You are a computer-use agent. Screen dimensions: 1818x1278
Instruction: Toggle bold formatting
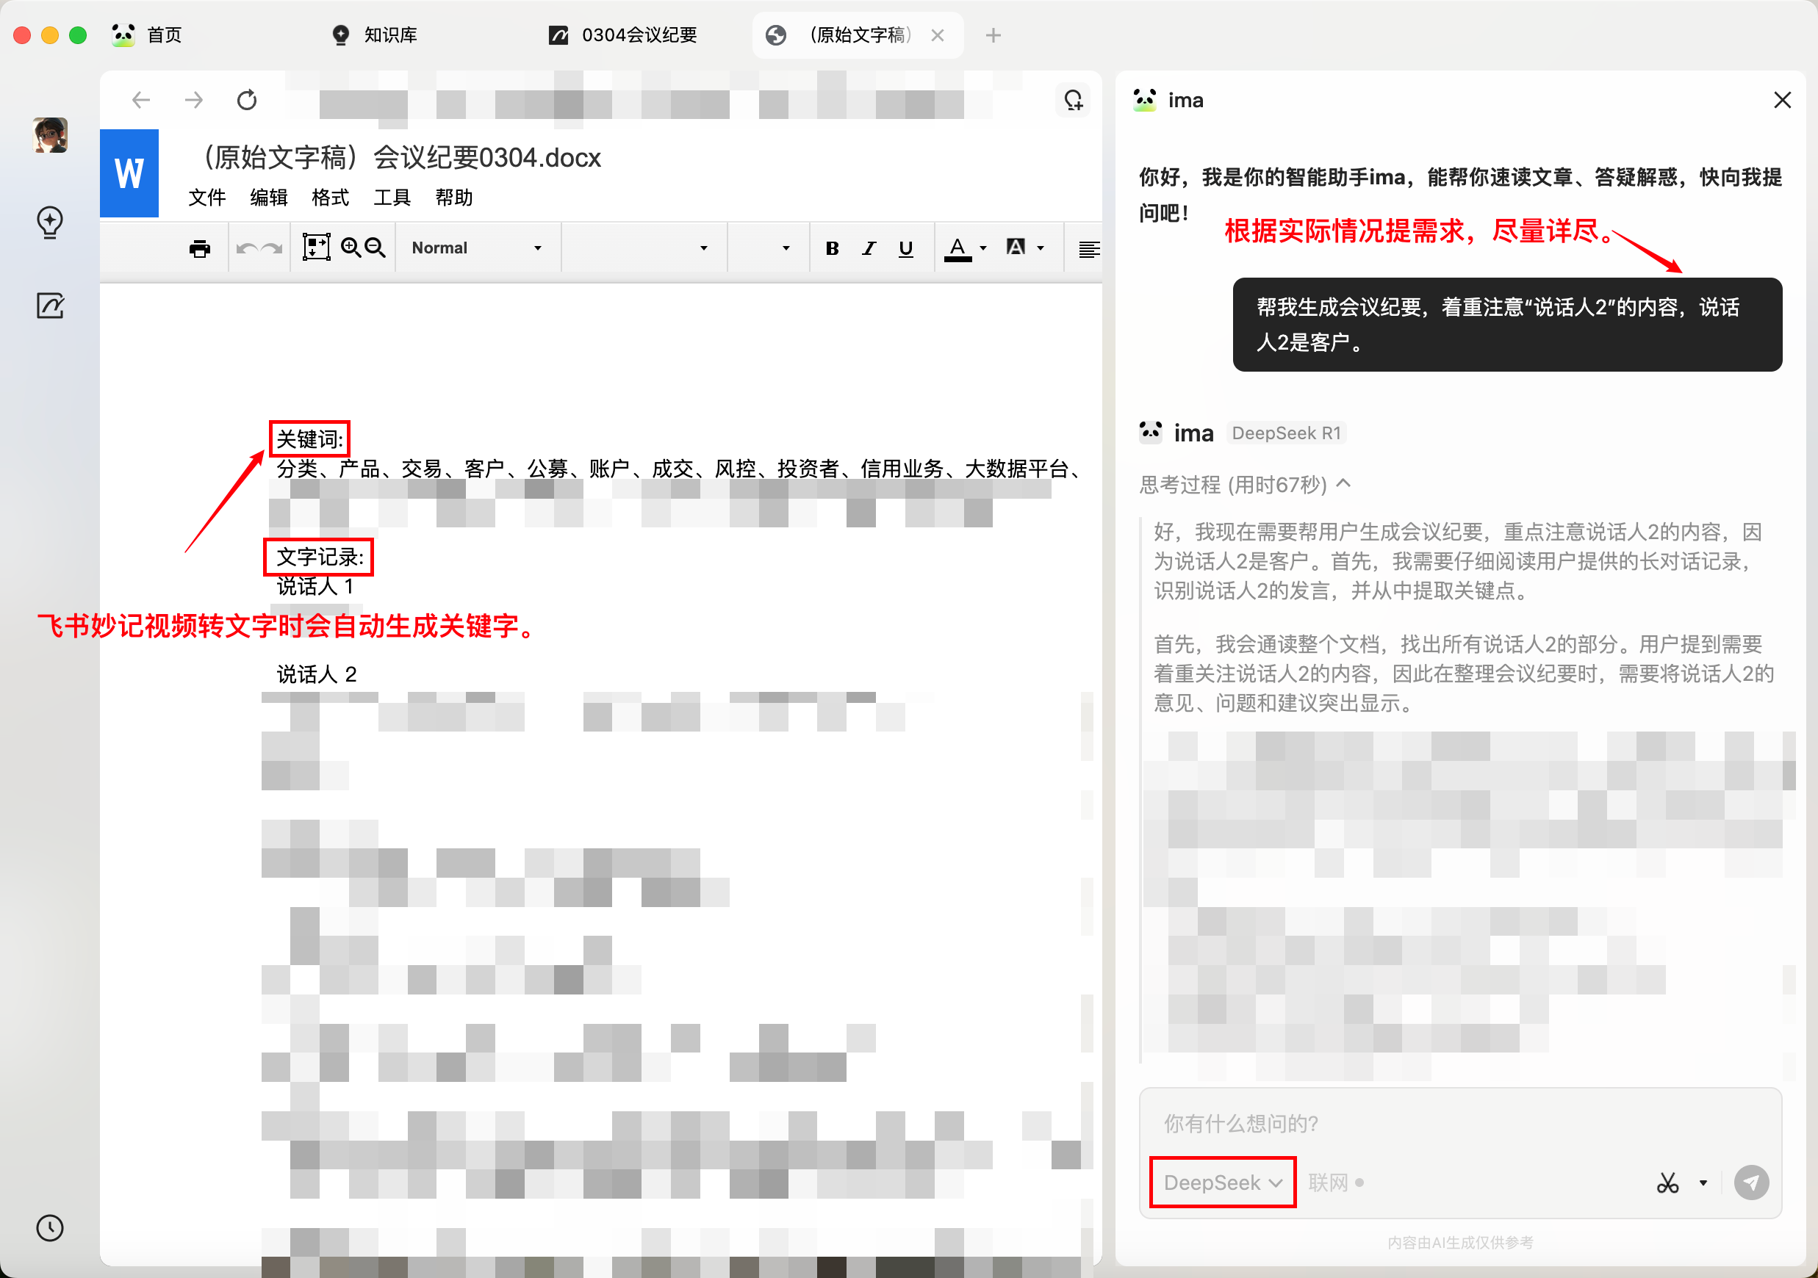point(831,248)
